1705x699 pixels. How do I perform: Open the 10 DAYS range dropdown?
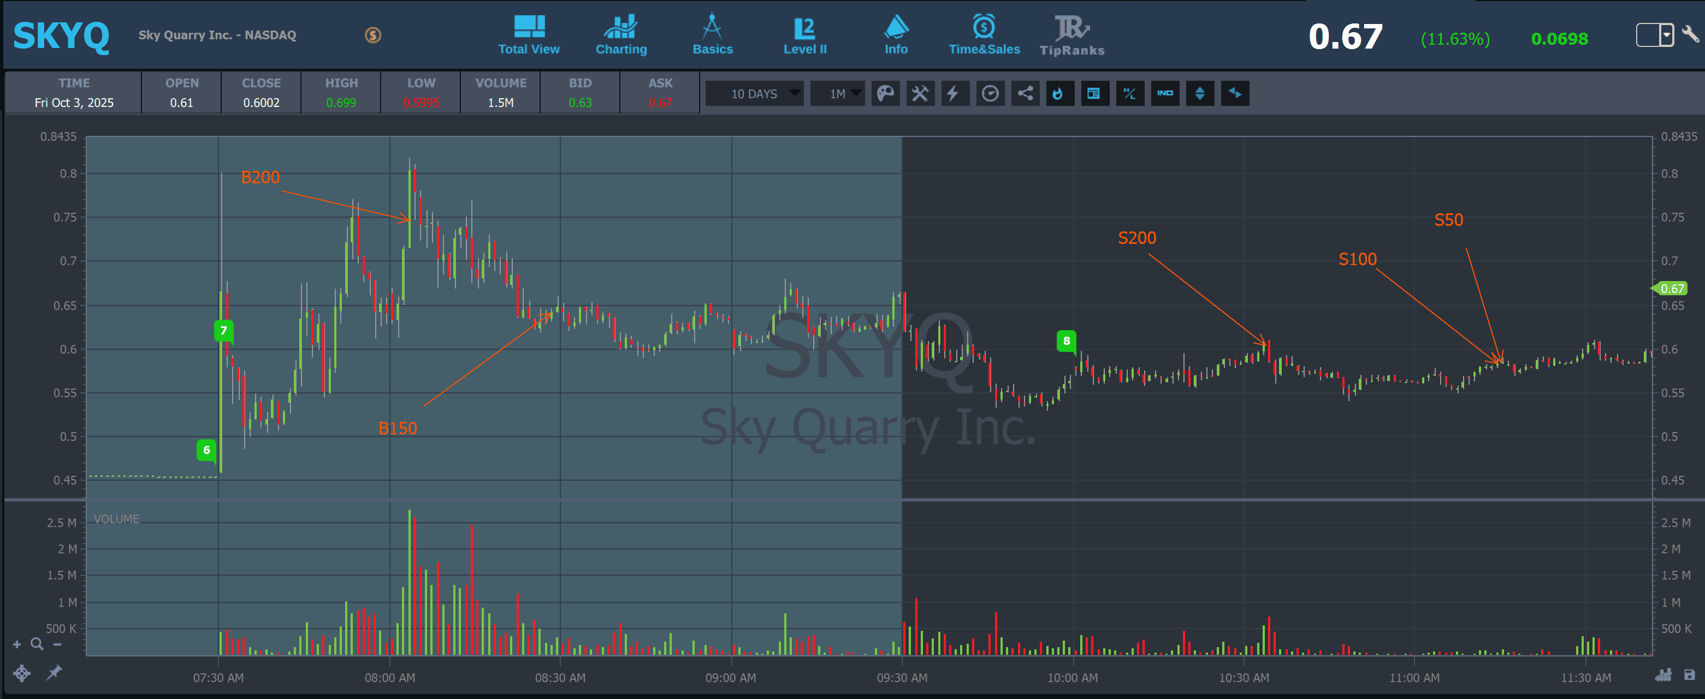tap(755, 93)
